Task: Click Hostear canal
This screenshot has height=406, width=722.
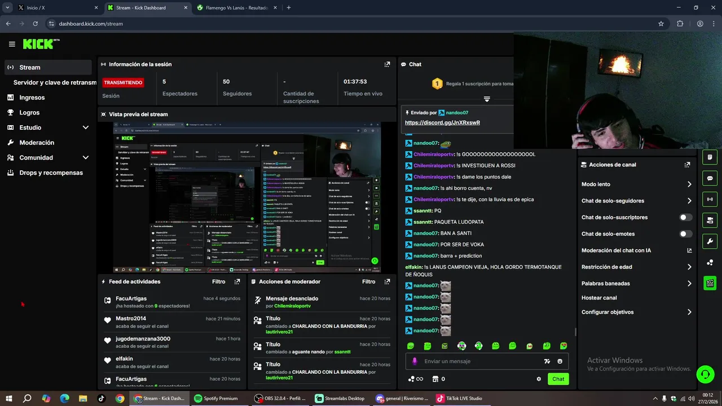Action: tap(599, 298)
